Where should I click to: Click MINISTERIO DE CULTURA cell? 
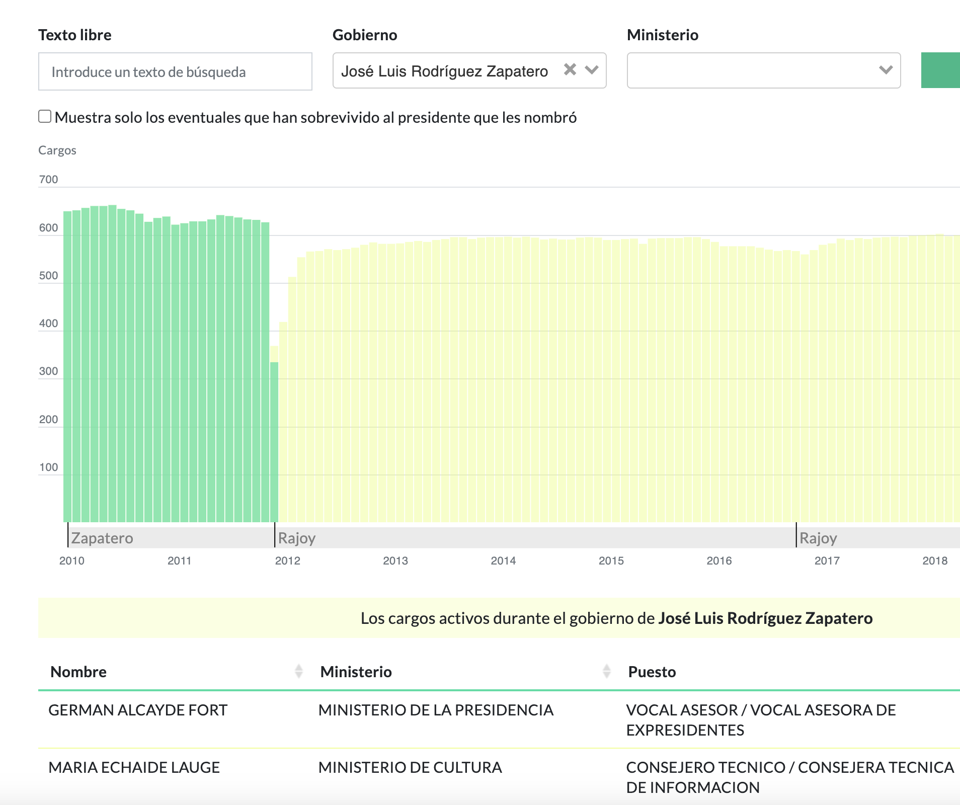410,767
